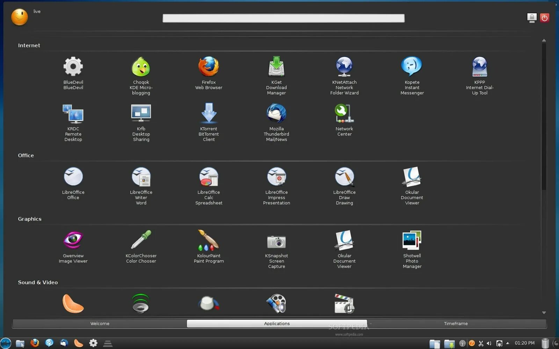This screenshot has height=349, width=559.
Task: Open Okular Document Viewer under Graphics
Action: coord(344,249)
